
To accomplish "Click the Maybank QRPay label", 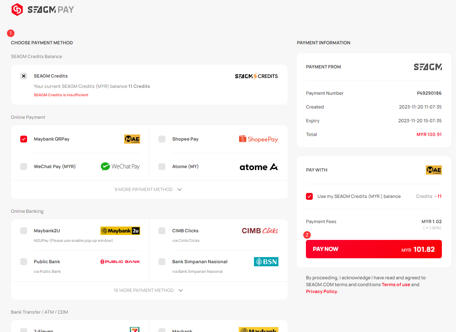I will coord(52,139).
